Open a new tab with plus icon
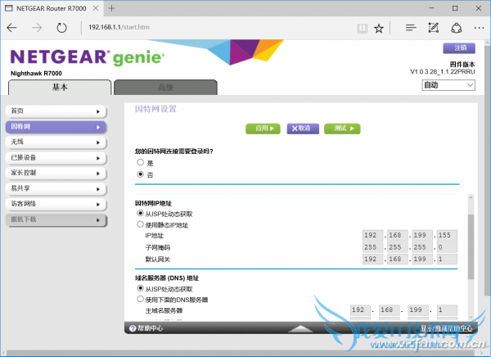The height and width of the screenshot is (357, 491). pyautogui.click(x=112, y=8)
